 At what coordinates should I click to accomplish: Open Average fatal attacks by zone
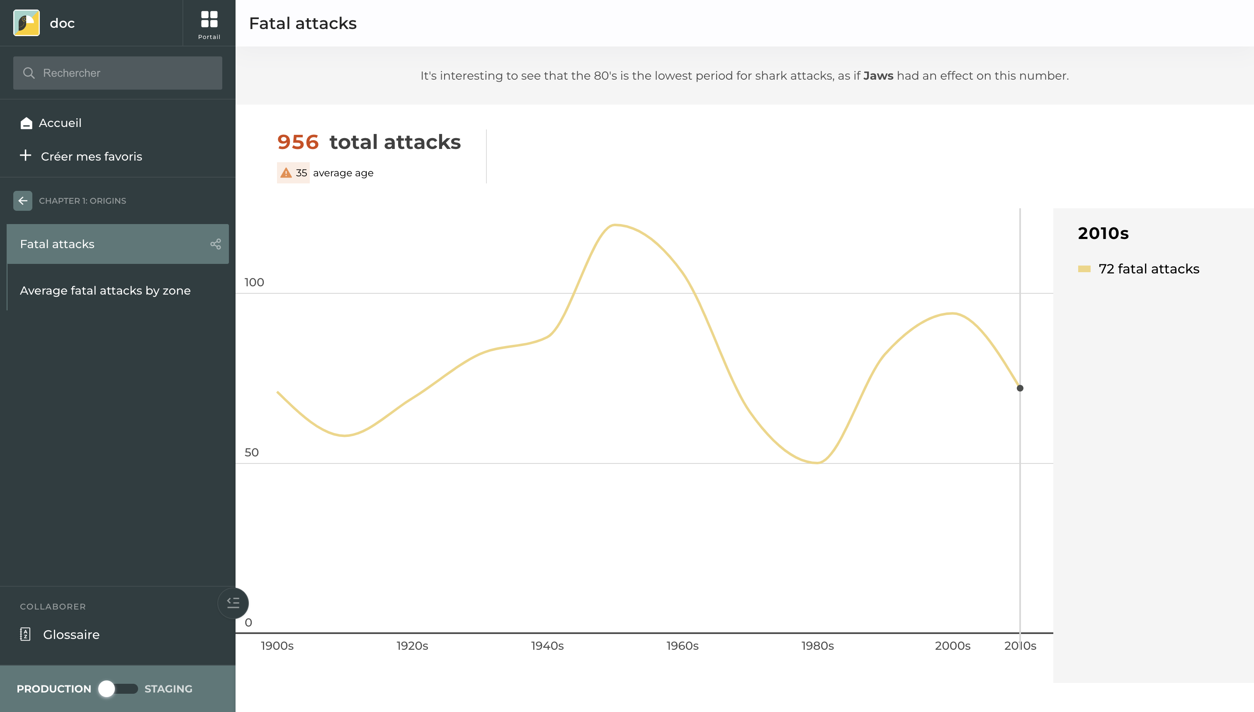click(105, 290)
